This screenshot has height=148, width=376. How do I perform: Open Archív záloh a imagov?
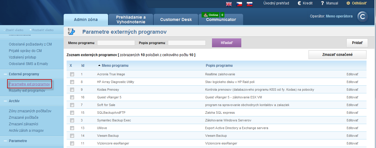[26, 131]
